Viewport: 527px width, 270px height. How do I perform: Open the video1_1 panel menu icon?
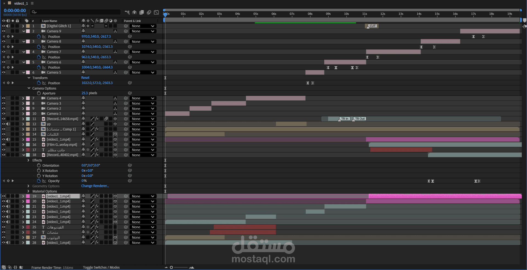point(32,3)
